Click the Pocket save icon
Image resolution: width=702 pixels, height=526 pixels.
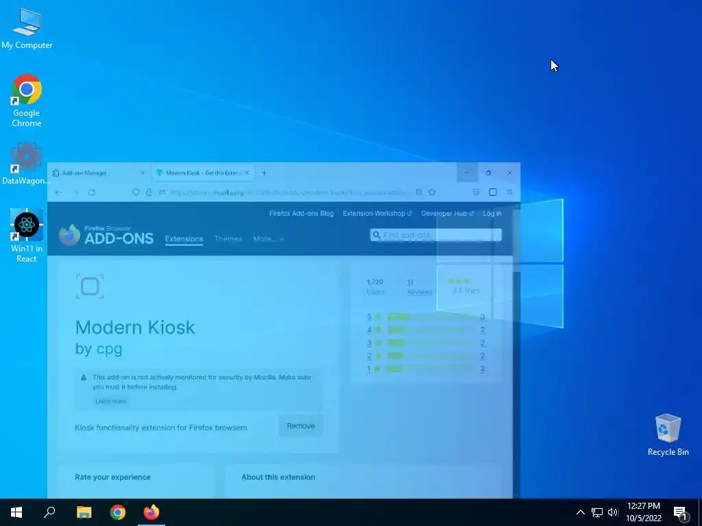pyautogui.click(x=476, y=192)
